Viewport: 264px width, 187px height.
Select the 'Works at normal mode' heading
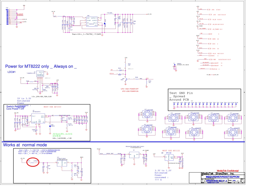25,145
